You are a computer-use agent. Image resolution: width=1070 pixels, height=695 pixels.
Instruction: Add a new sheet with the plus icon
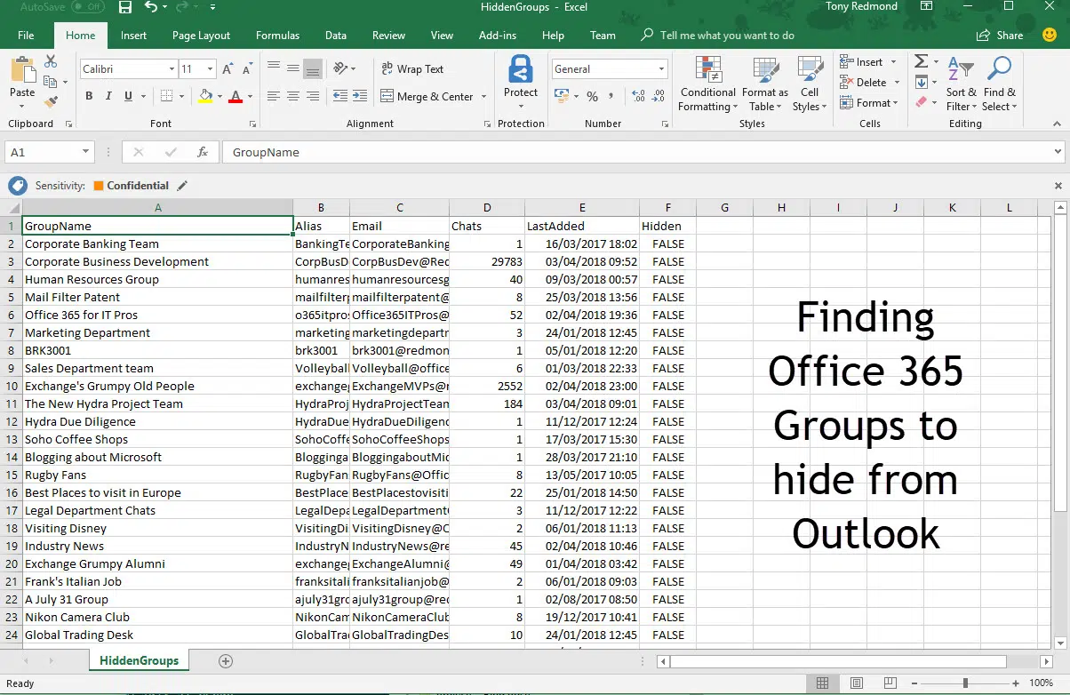tap(226, 661)
